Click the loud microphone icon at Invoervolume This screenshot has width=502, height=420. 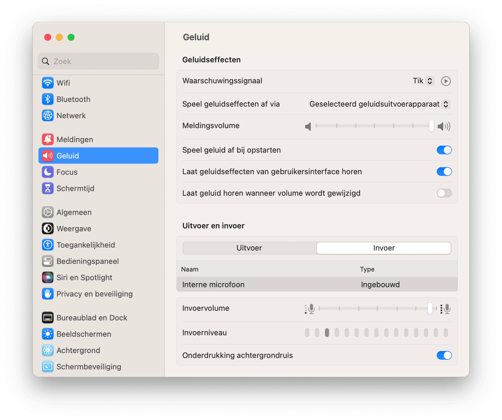(445, 309)
